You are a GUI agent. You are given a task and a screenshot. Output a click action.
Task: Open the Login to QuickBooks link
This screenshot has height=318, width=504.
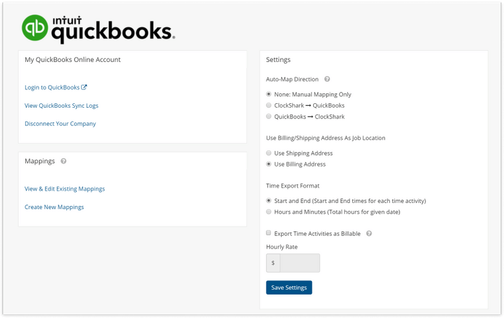tap(55, 88)
